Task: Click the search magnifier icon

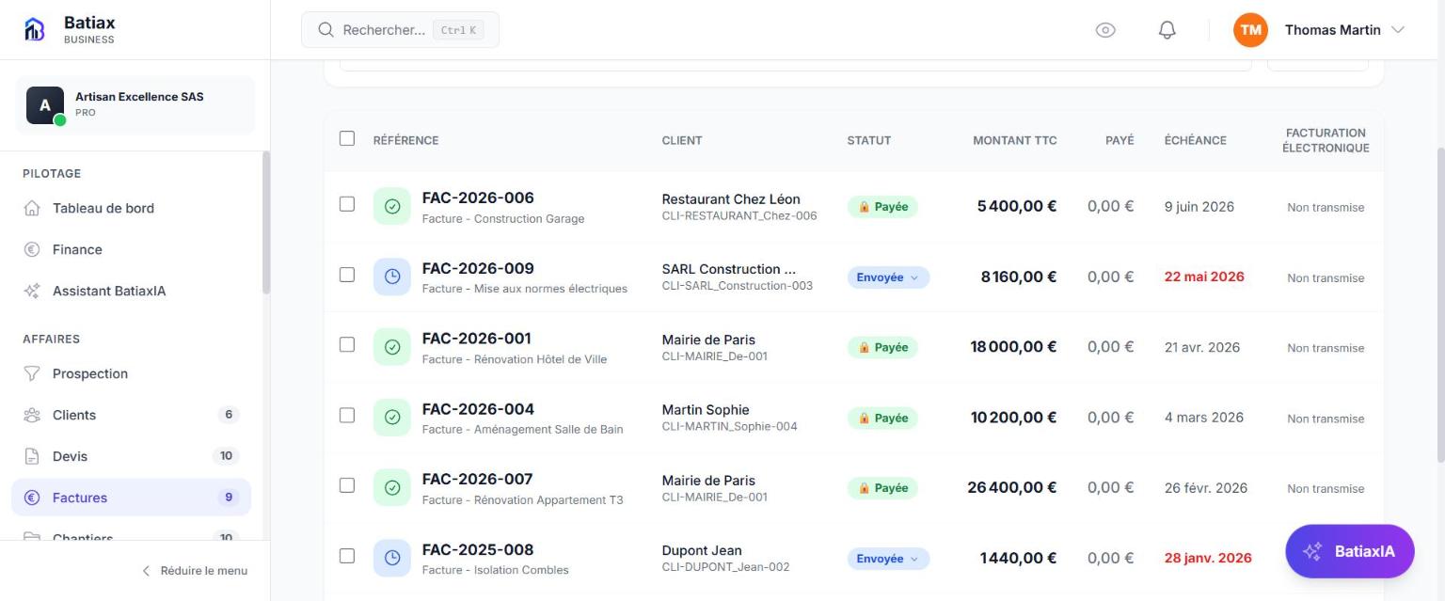Action: coord(326,30)
